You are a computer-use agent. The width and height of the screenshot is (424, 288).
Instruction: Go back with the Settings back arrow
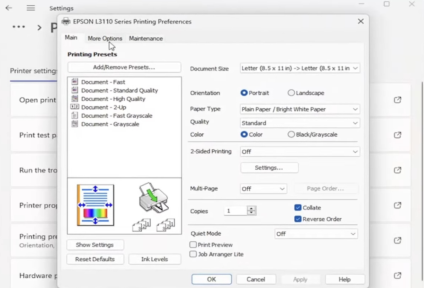pyautogui.click(x=9, y=8)
